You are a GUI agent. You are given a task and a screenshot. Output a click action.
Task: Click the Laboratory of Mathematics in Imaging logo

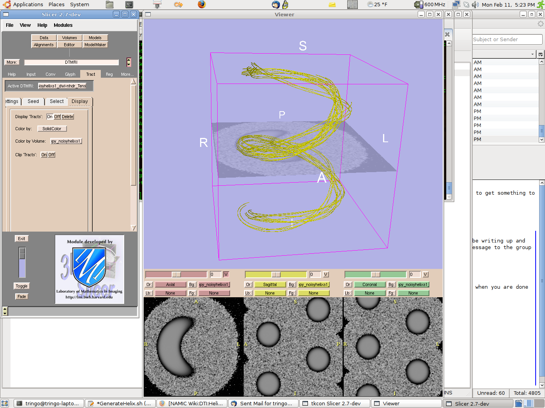point(90,269)
